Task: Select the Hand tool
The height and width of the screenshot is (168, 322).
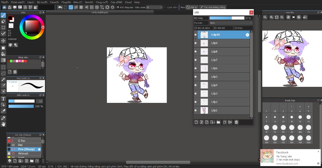Action: click(x=3, y=124)
